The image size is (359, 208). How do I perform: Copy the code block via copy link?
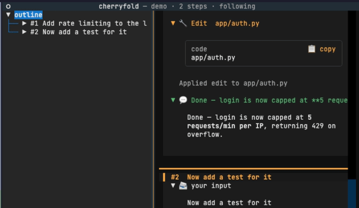[328, 49]
